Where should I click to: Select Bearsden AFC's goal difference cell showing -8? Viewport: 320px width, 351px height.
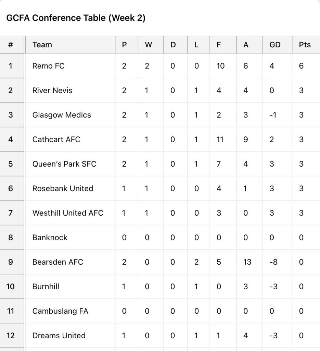pos(273,262)
